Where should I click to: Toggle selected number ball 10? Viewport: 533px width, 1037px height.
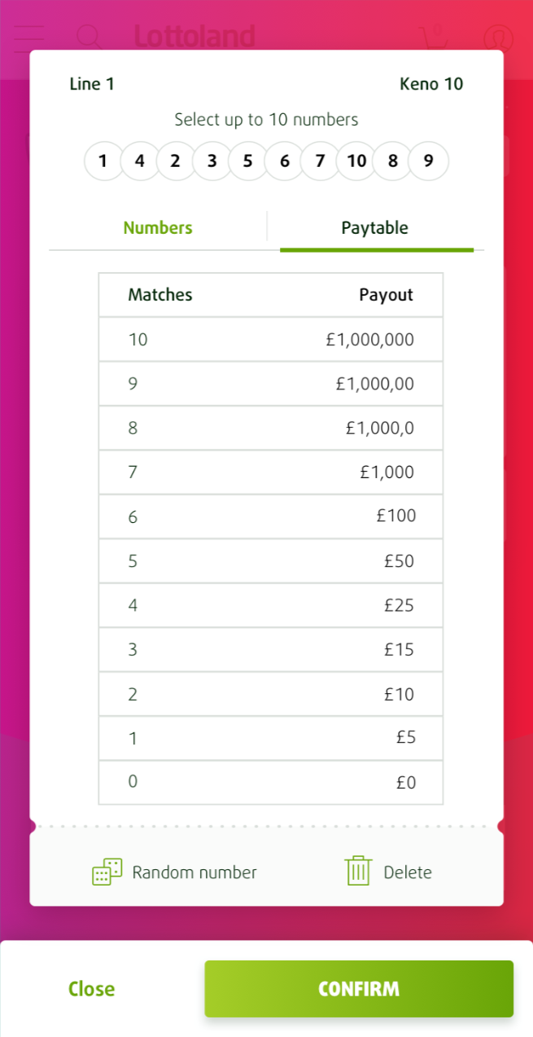pyautogui.click(x=356, y=161)
